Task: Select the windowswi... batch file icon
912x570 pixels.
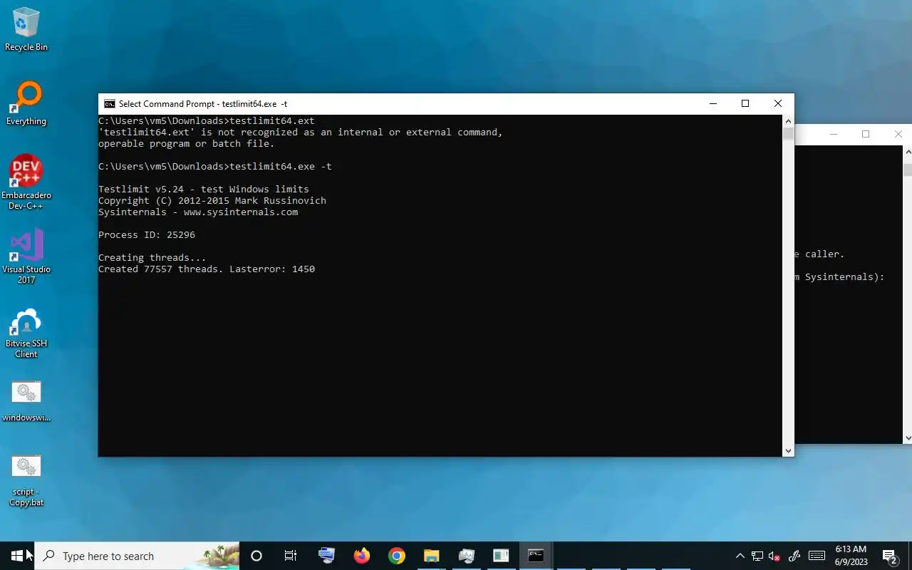Action: point(26,401)
